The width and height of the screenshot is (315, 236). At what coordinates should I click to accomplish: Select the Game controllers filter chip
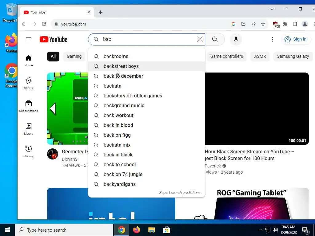(x=227, y=57)
